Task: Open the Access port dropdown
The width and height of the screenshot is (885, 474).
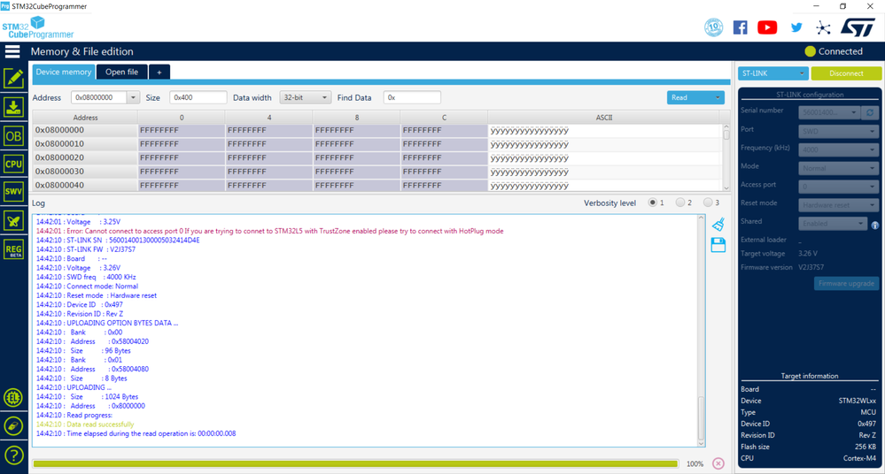Action: [837, 187]
